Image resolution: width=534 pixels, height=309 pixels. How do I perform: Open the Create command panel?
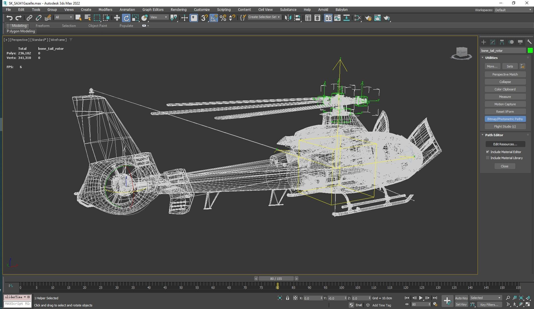point(483,42)
